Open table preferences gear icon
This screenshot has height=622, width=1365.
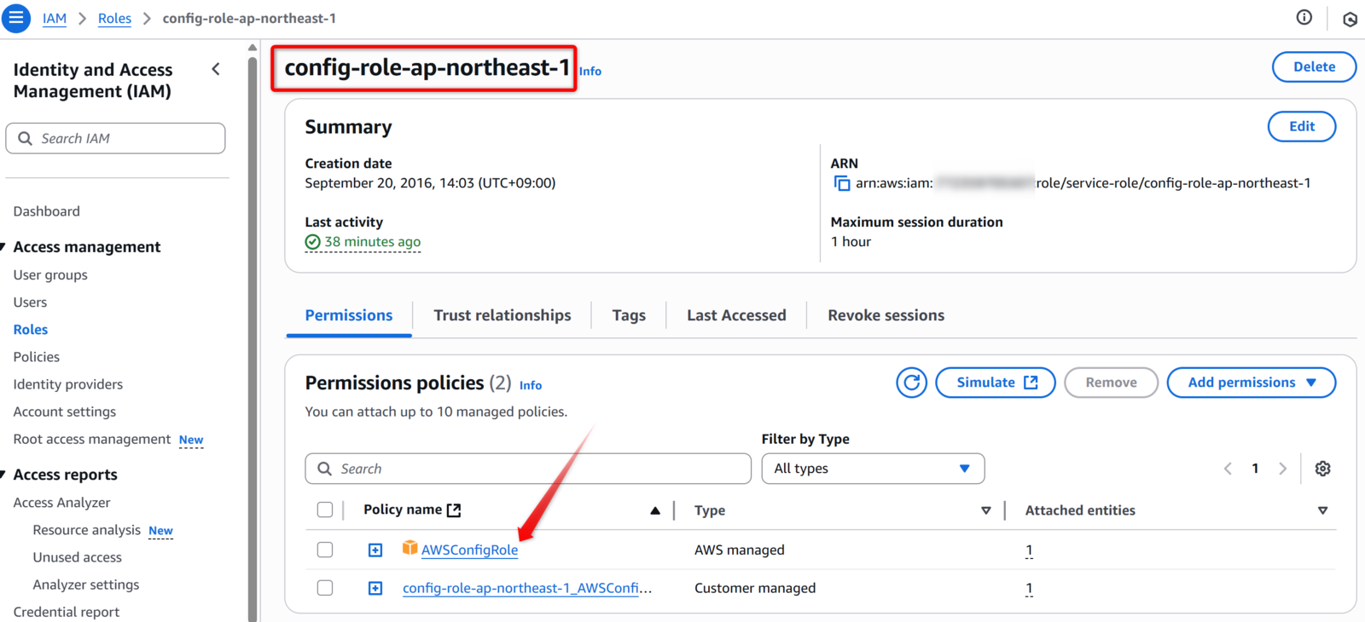click(1322, 469)
